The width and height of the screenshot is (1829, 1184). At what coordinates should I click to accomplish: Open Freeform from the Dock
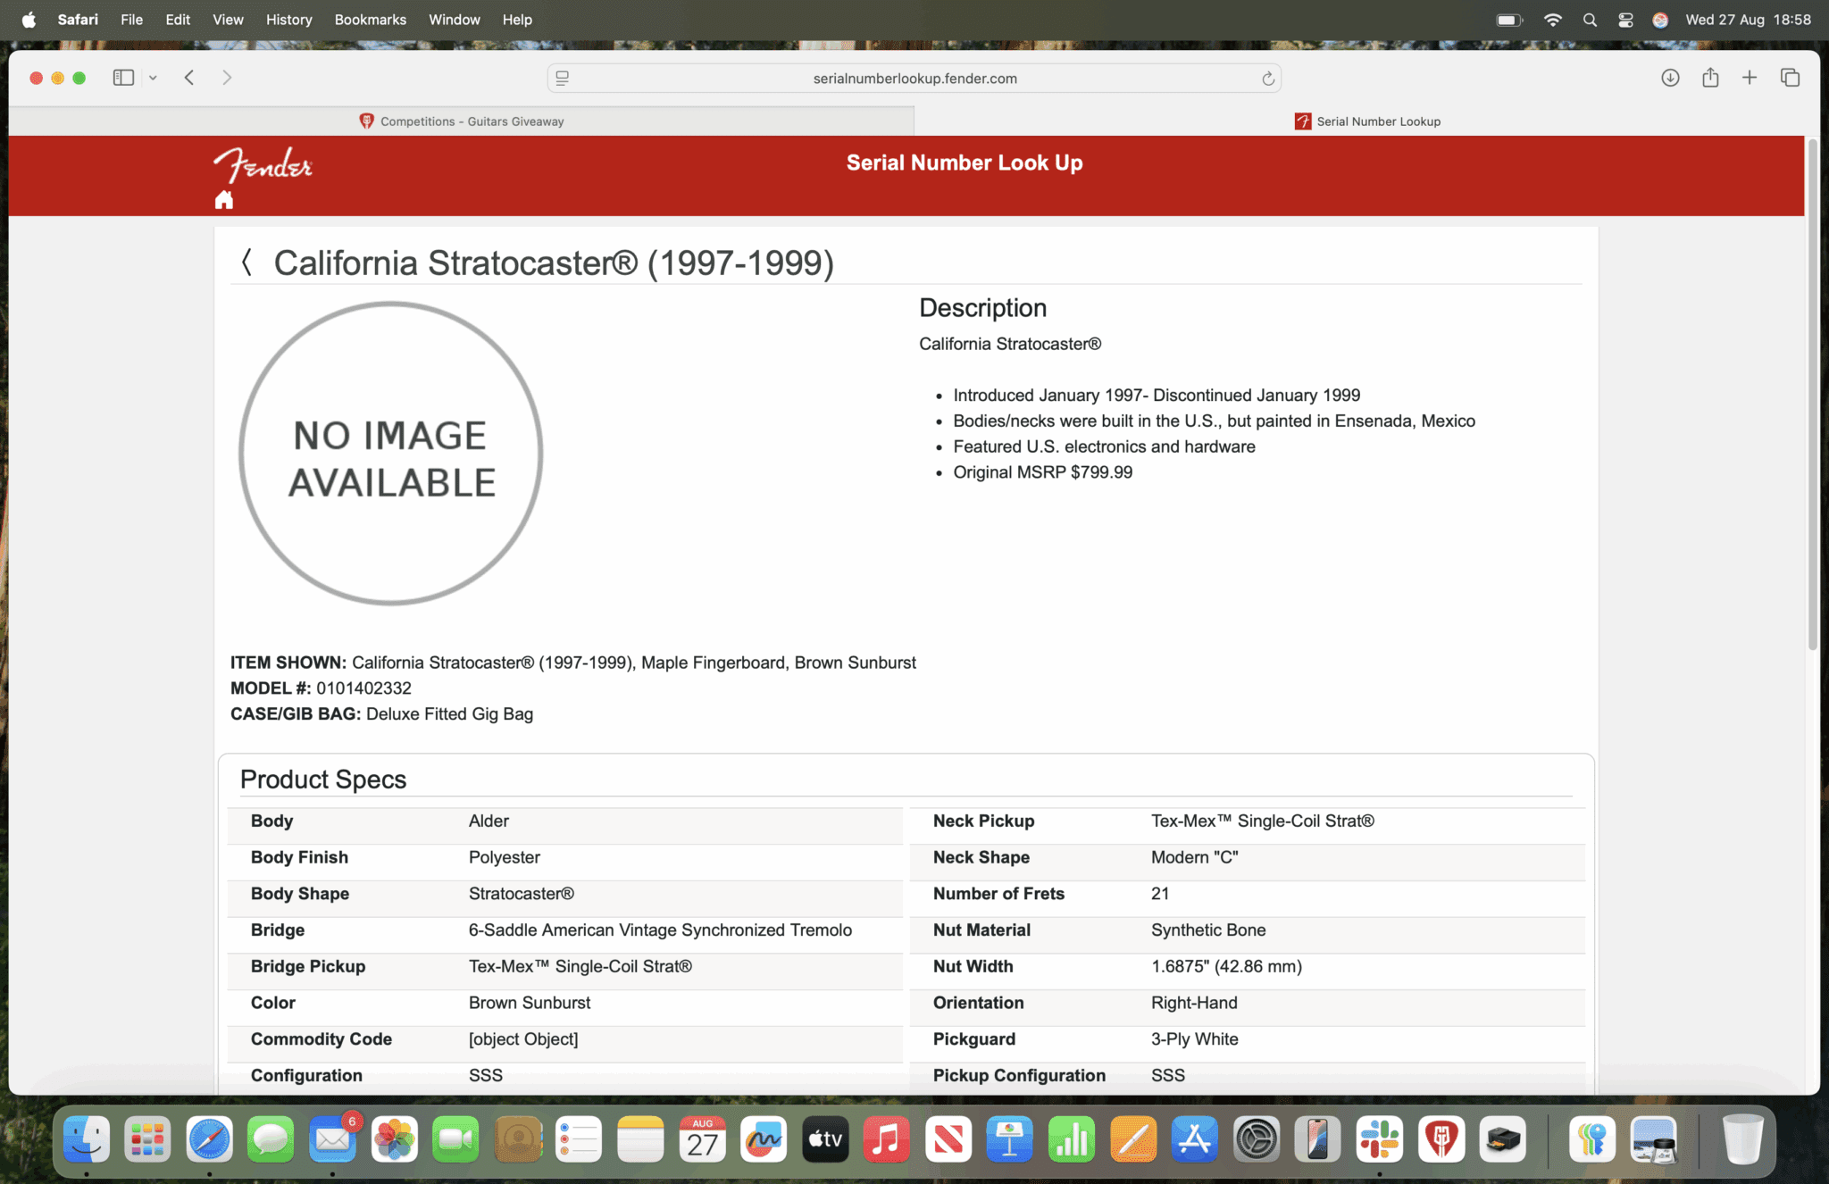[x=764, y=1139]
